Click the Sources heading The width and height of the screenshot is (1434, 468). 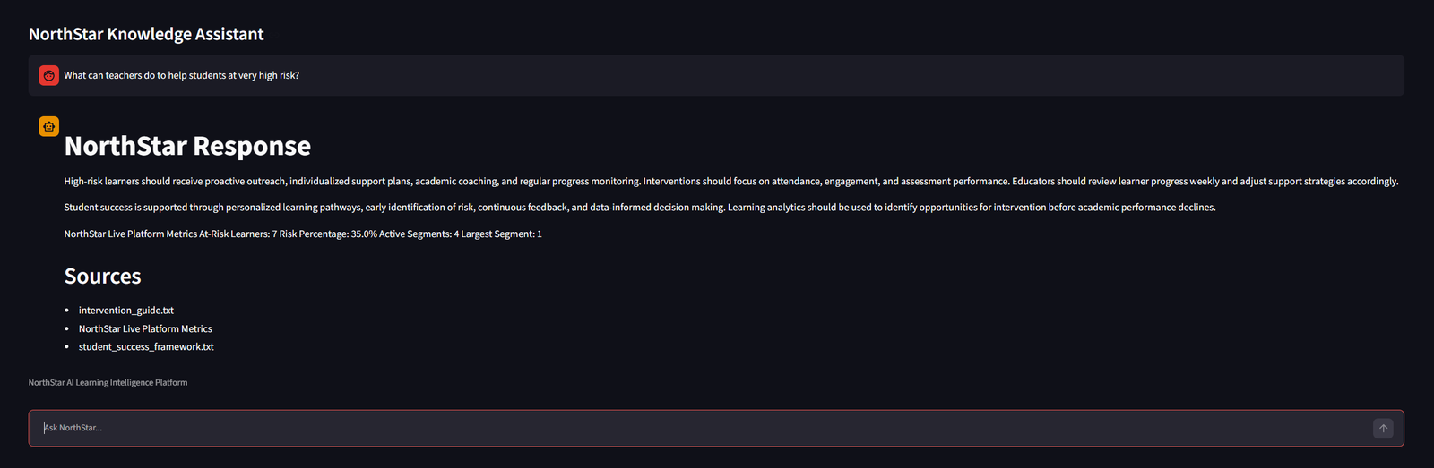(x=103, y=277)
